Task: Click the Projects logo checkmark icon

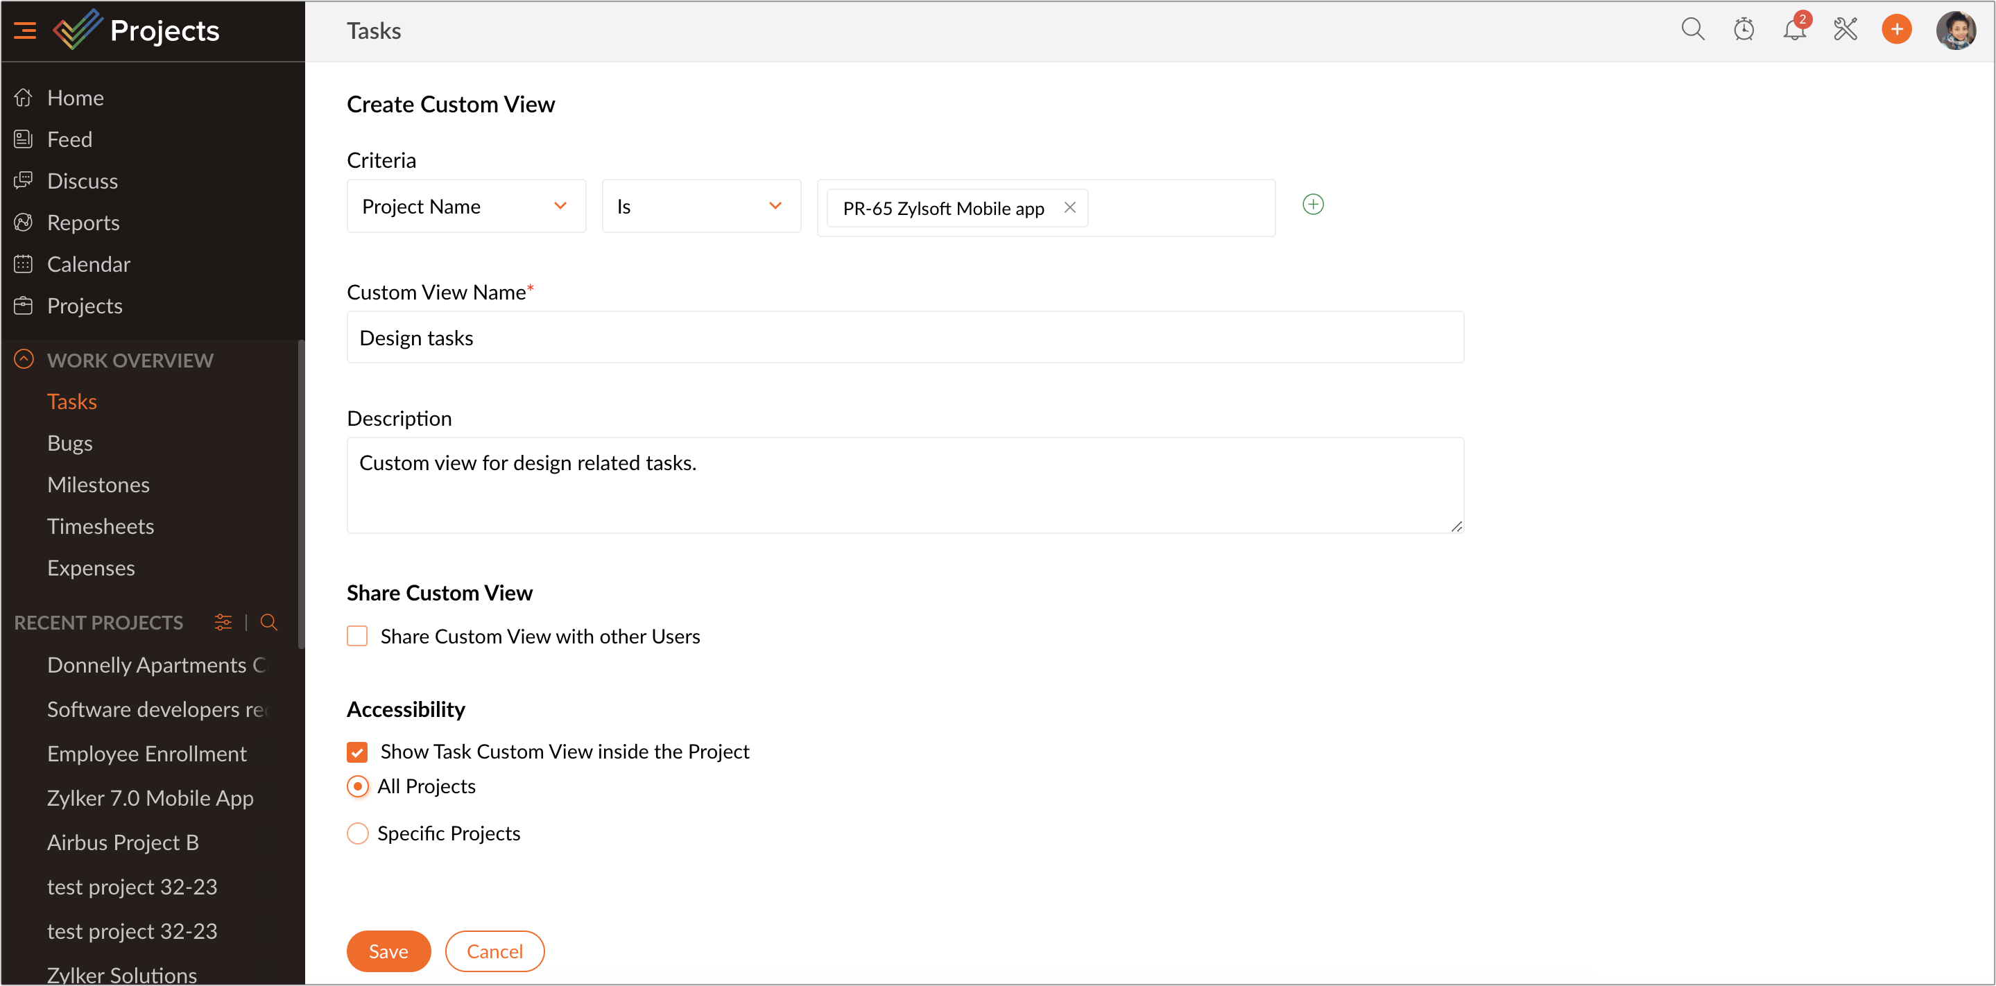Action: (x=77, y=29)
